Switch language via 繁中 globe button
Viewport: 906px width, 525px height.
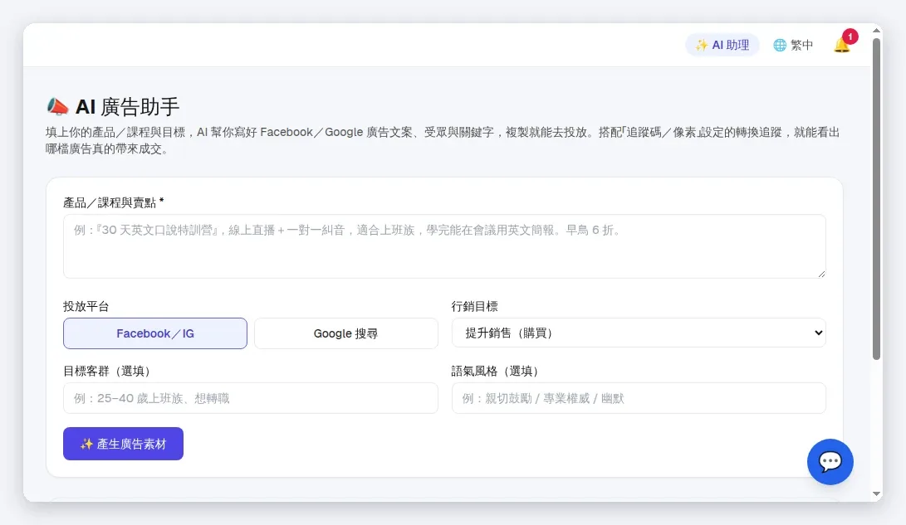point(793,45)
